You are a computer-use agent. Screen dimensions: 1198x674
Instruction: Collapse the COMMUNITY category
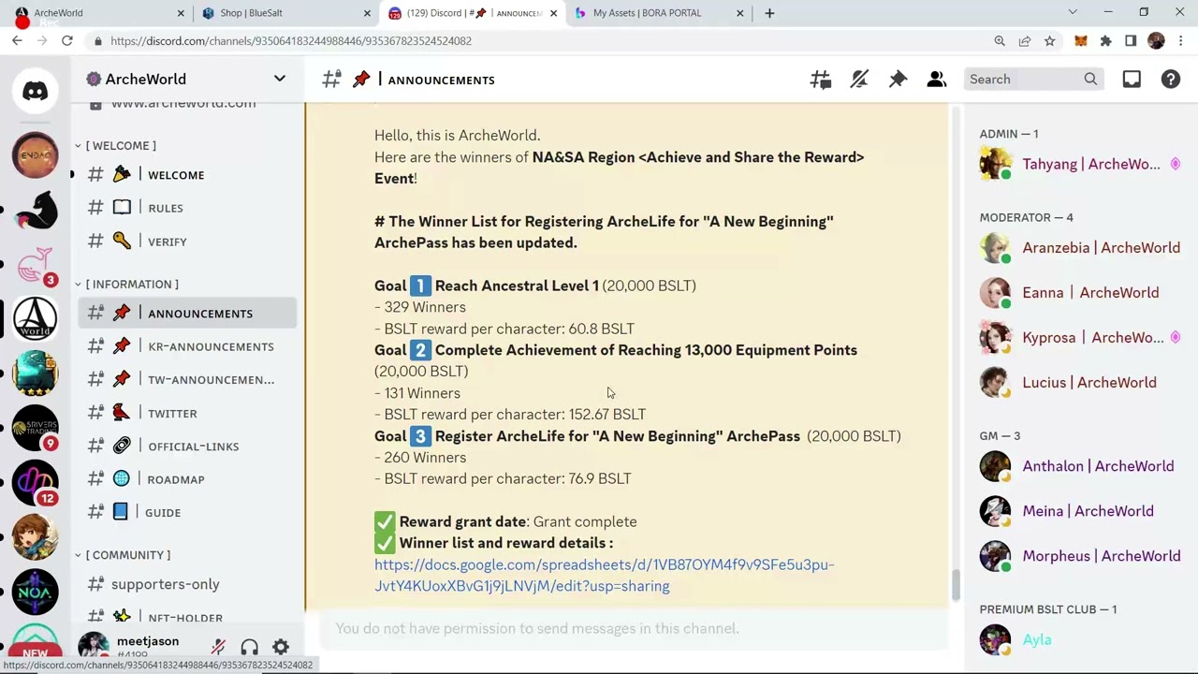124,554
